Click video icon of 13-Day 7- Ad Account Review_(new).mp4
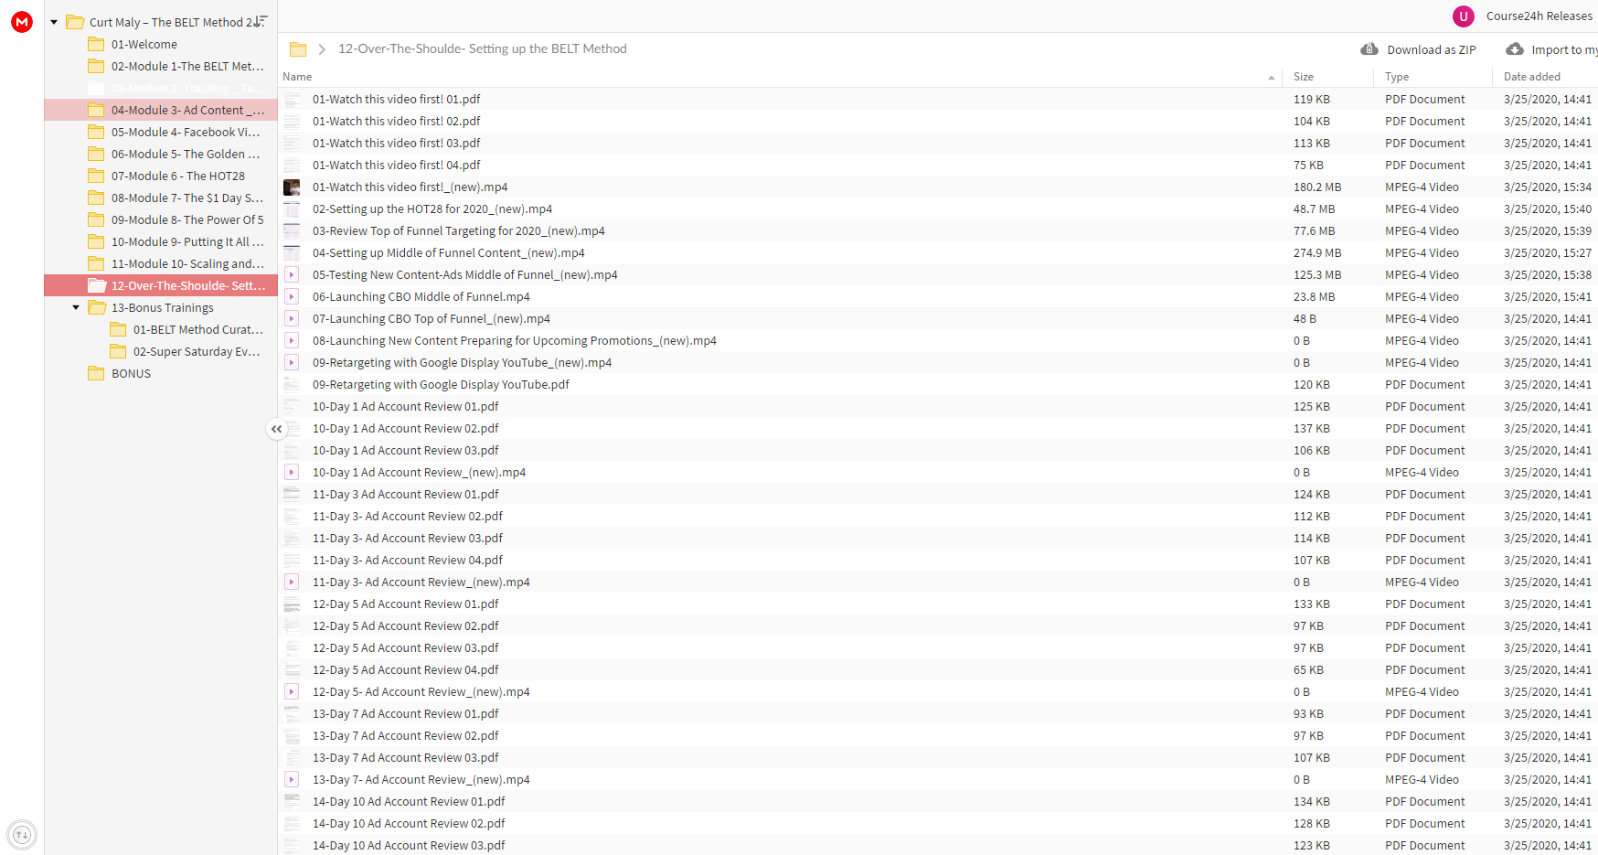Viewport: 1598px width, 855px height. click(292, 779)
